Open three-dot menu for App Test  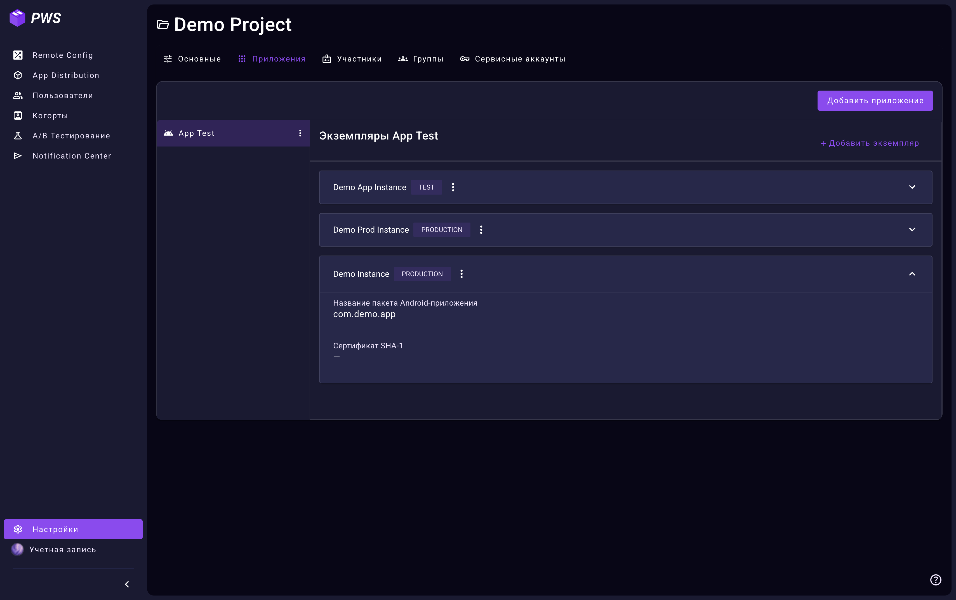click(x=300, y=133)
